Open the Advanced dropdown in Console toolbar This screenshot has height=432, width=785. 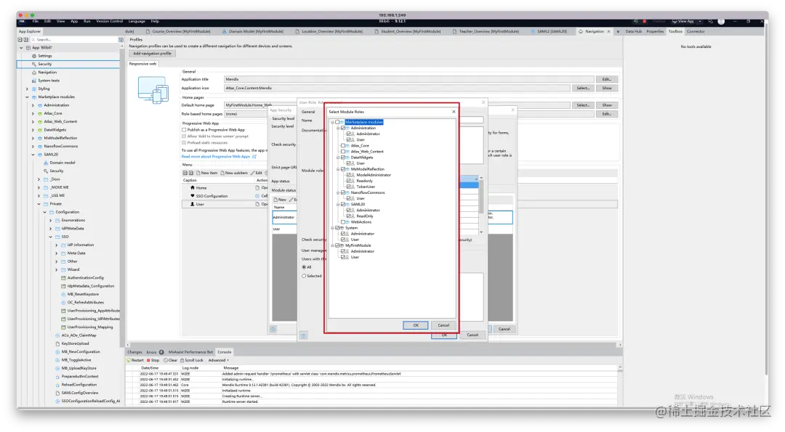pyautogui.click(x=218, y=360)
